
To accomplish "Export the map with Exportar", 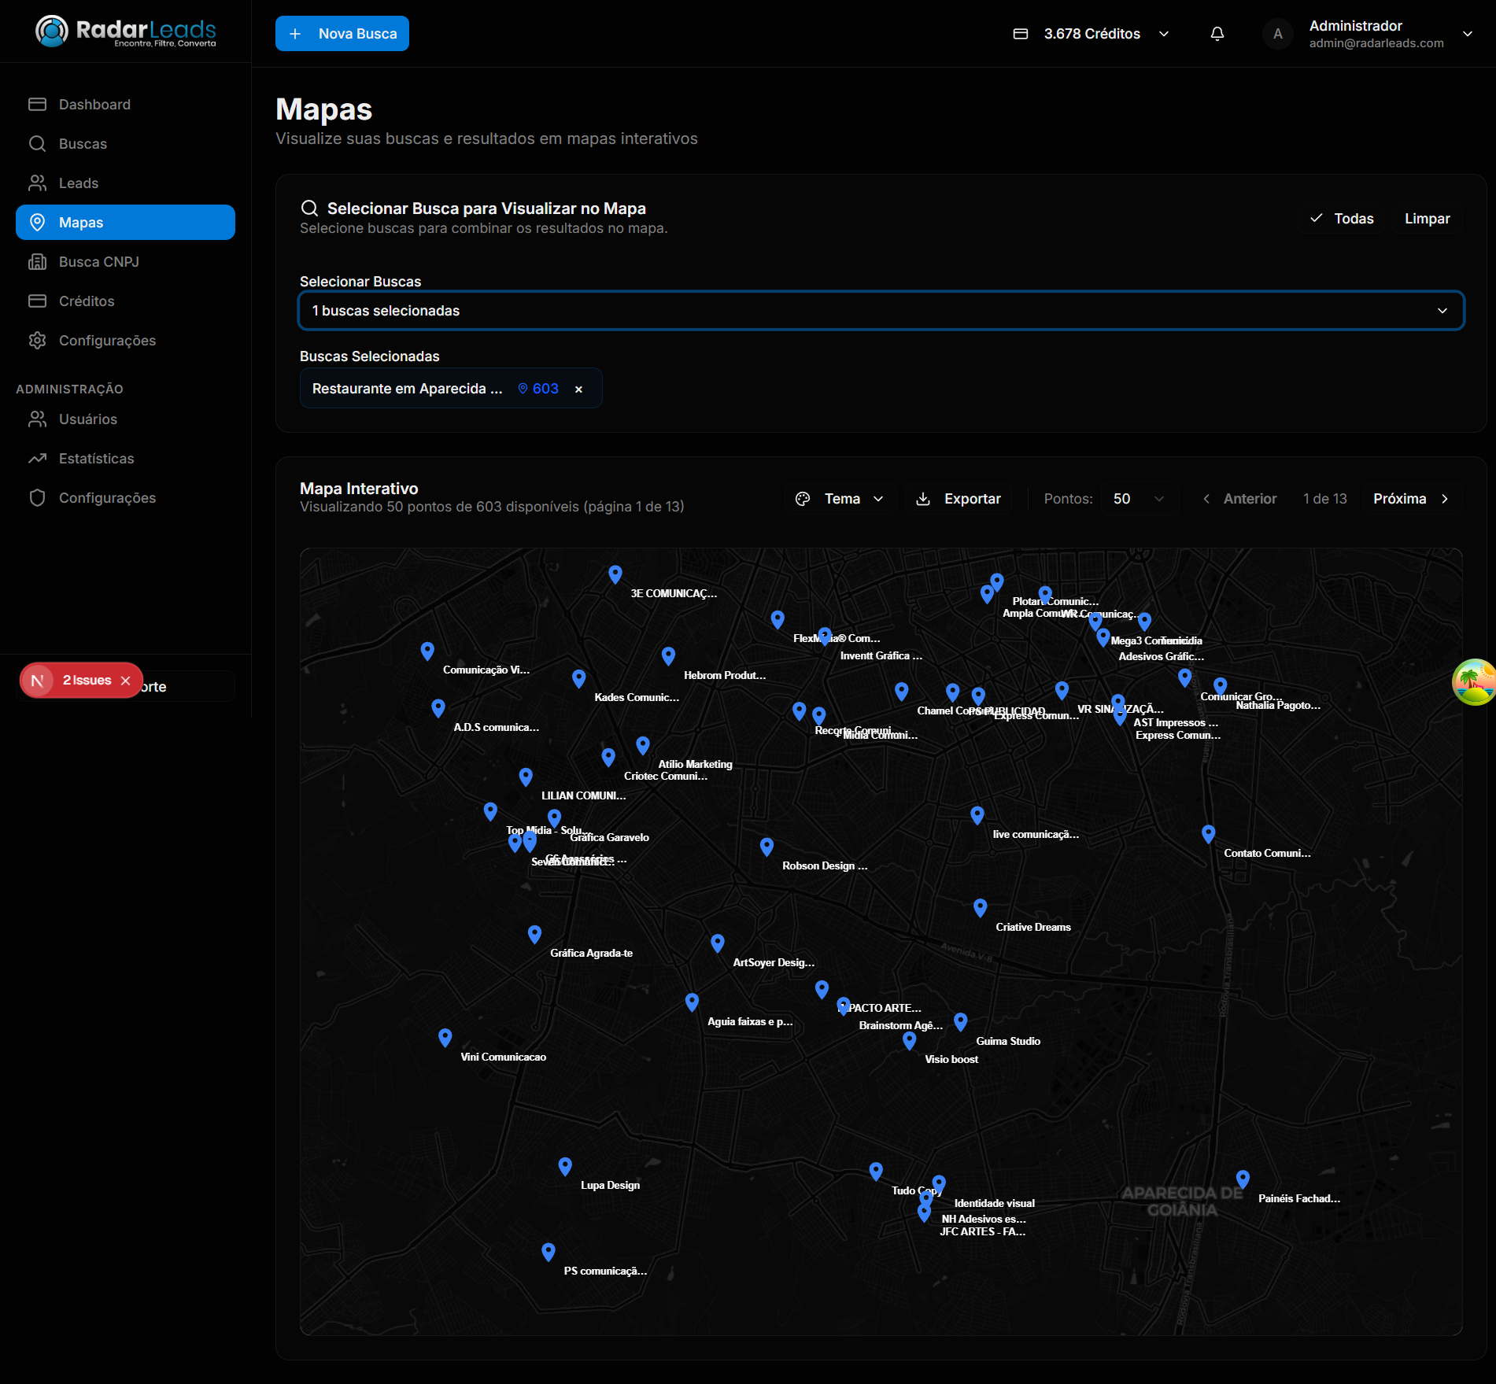I will pyautogui.click(x=959, y=499).
